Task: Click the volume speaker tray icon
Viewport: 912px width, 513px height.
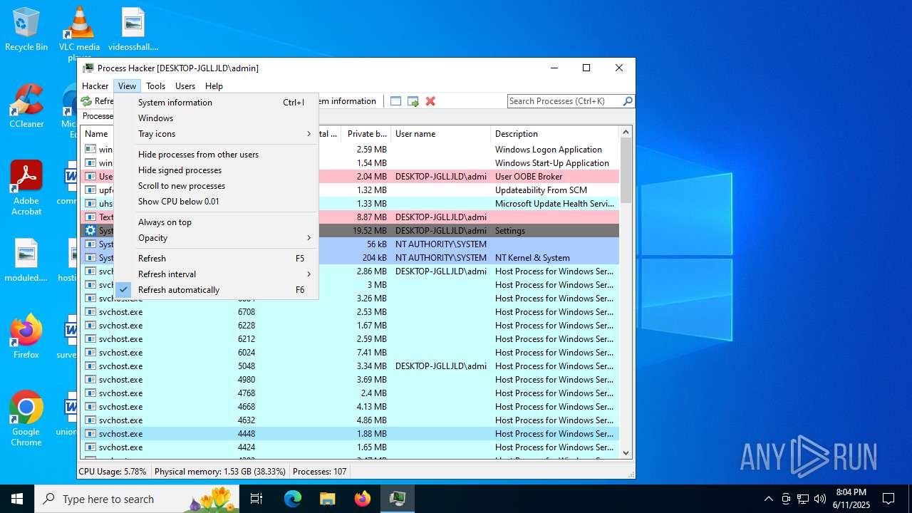Action: [820, 499]
